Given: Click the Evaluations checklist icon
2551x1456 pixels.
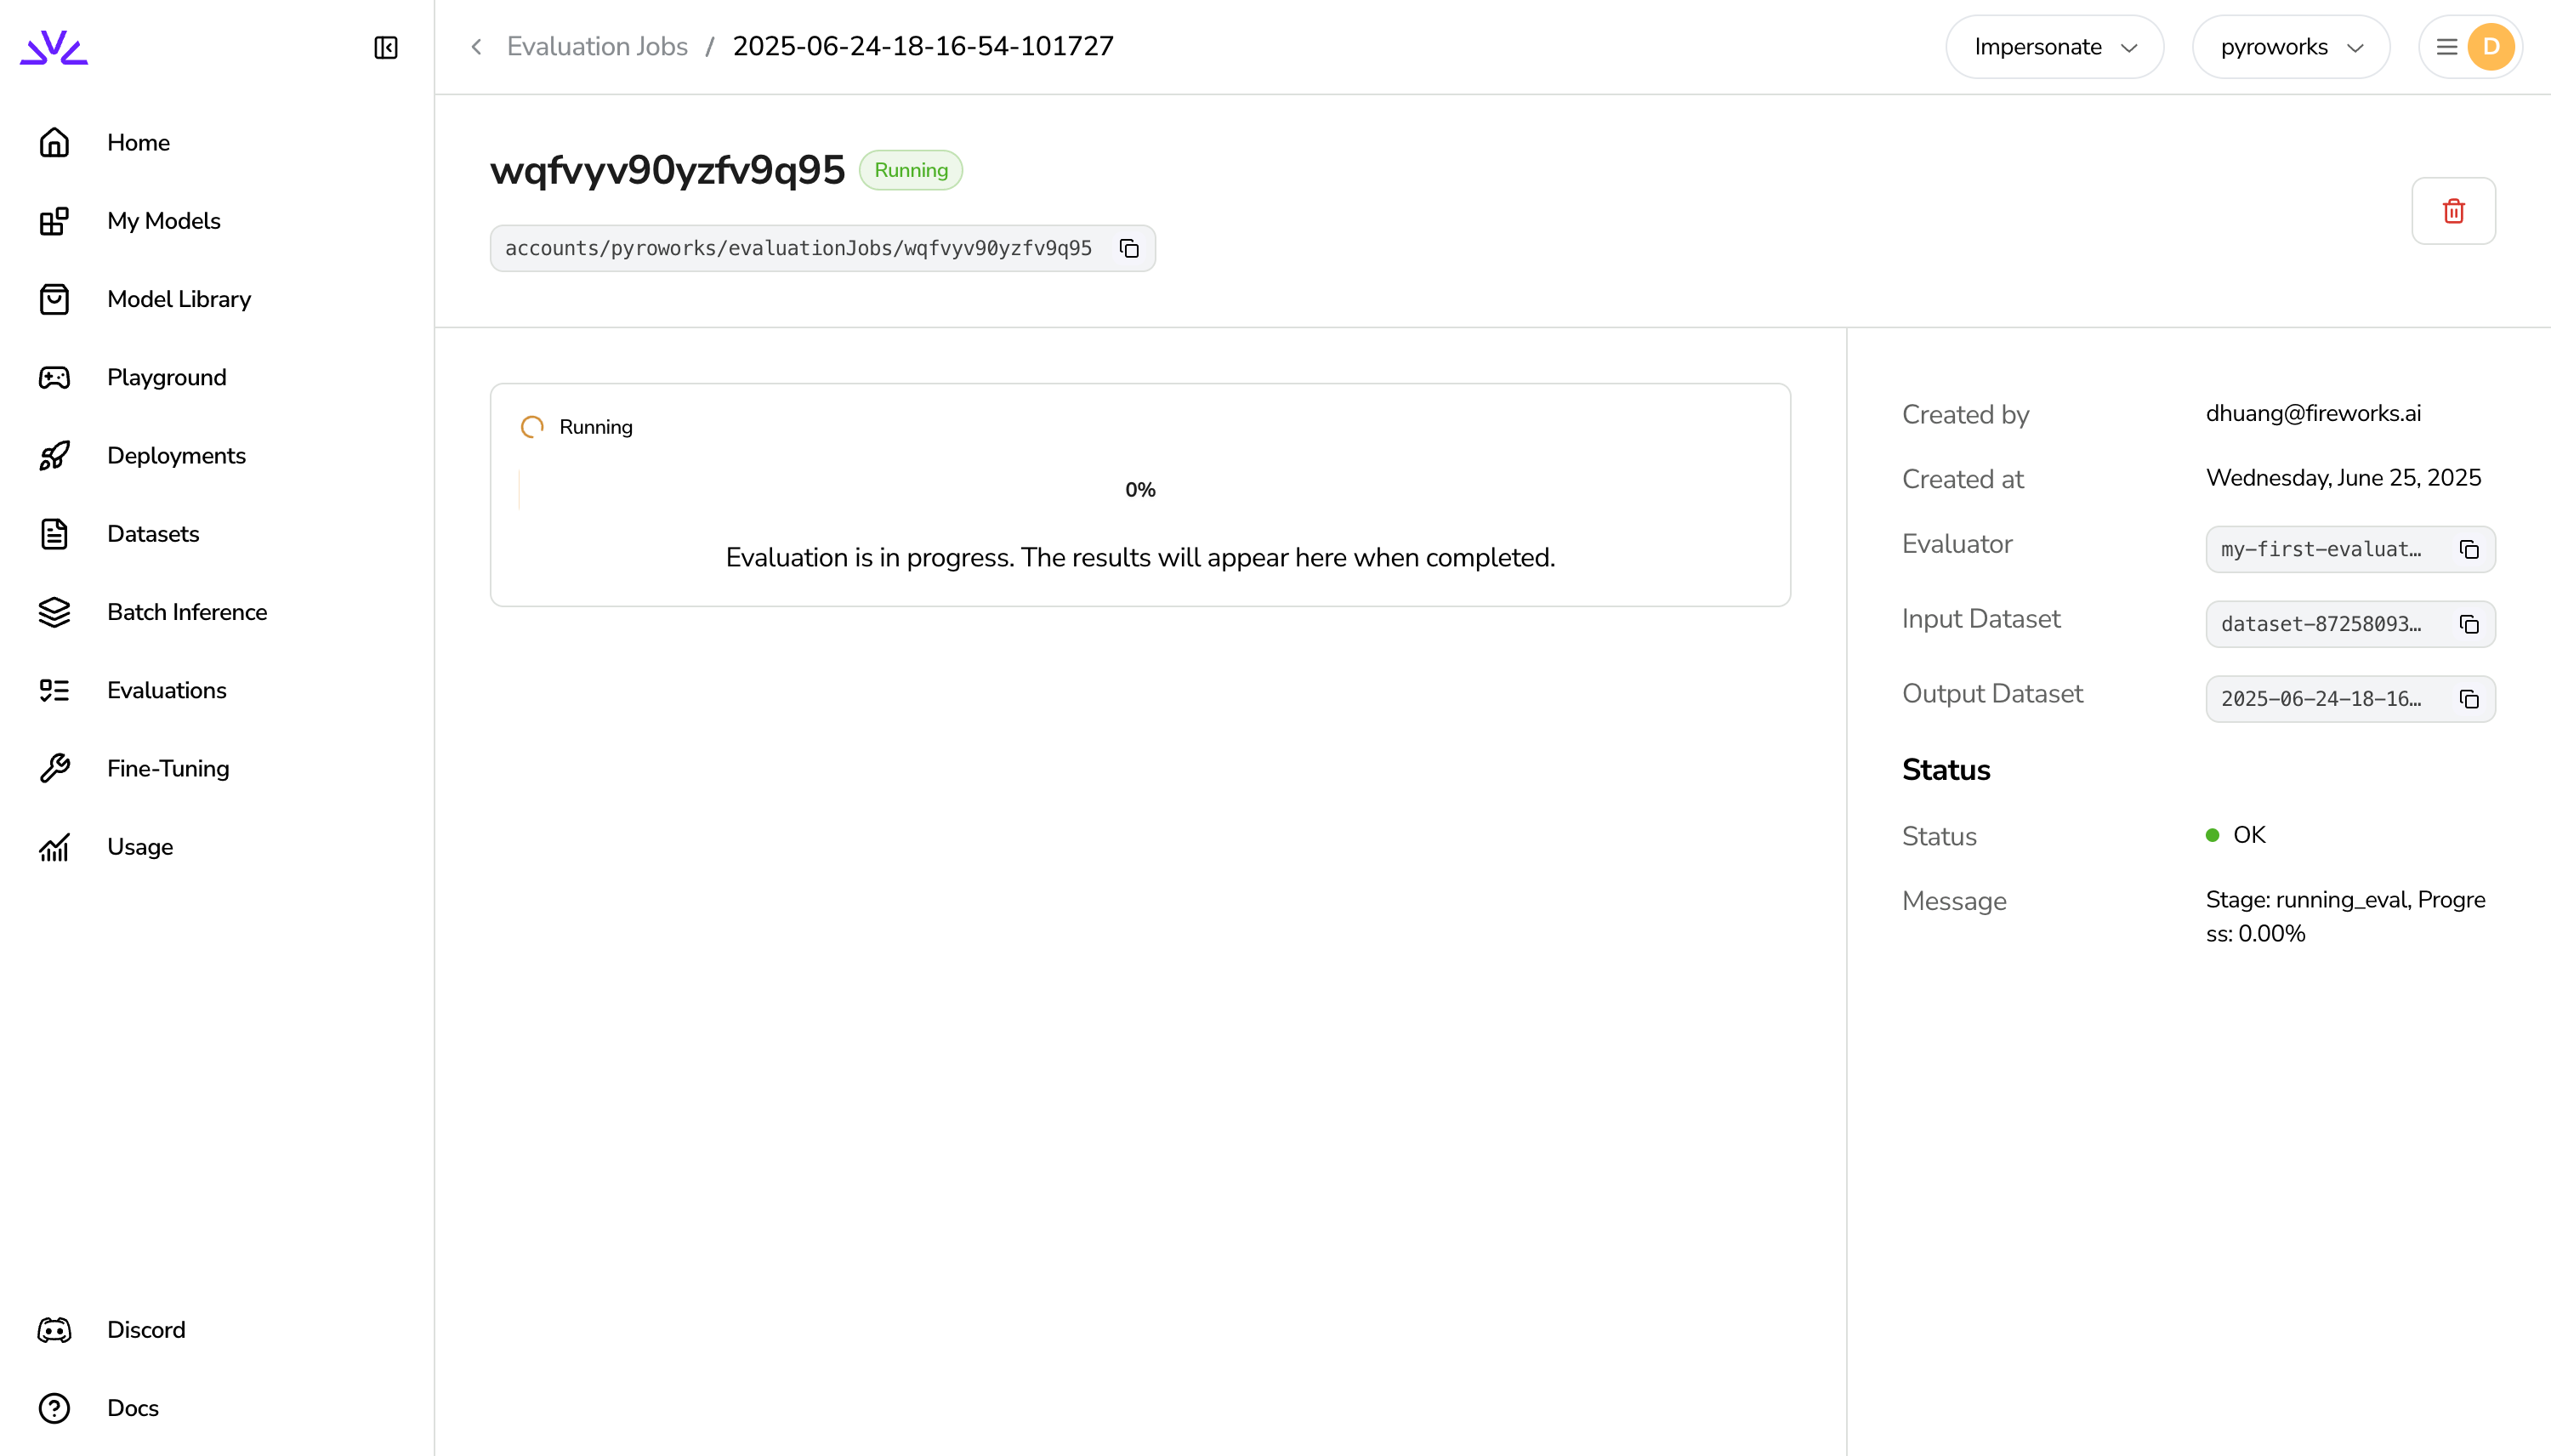Looking at the screenshot, I should pyautogui.click(x=54, y=690).
